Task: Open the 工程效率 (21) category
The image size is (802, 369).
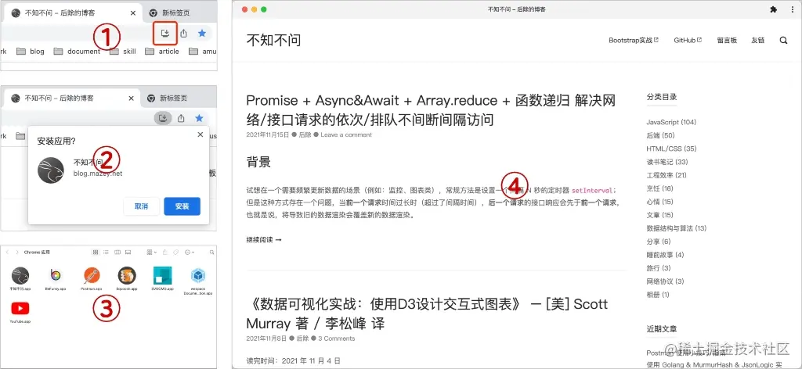Action: pyautogui.click(x=667, y=175)
